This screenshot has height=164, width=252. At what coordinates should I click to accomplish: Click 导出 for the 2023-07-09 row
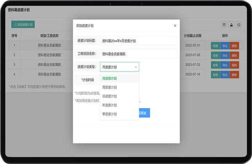225,56
